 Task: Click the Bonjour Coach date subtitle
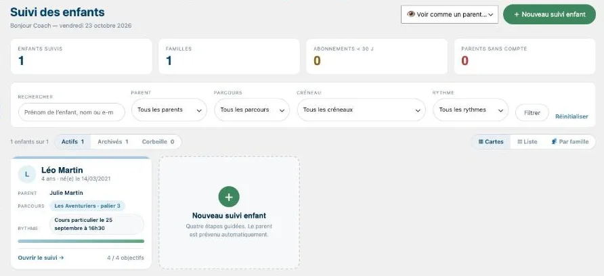[71, 26]
